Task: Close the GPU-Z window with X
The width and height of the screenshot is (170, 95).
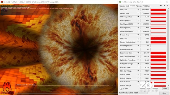Action: 167,2
